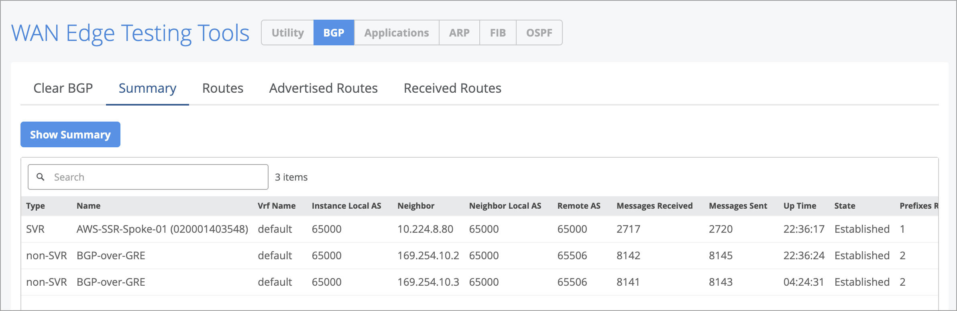Sort by the Type column header
The width and height of the screenshot is (957, 311).
tap(35, 206)
